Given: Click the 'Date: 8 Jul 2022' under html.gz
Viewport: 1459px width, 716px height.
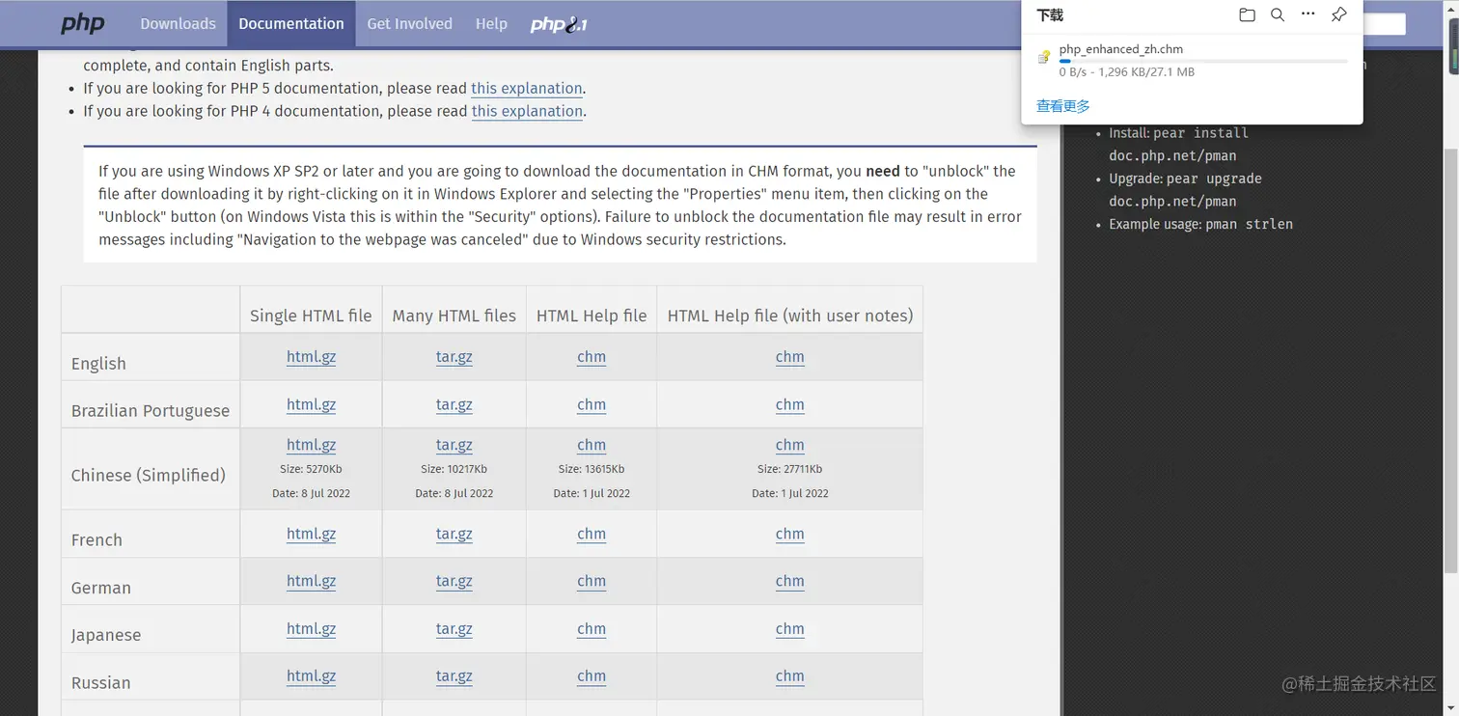Looking at the screenshot, I should click(311, 493).
